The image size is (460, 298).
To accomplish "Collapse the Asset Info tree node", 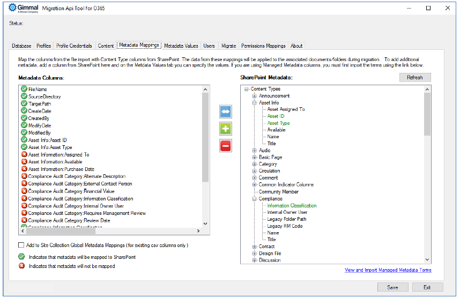I will coord(254,103).
